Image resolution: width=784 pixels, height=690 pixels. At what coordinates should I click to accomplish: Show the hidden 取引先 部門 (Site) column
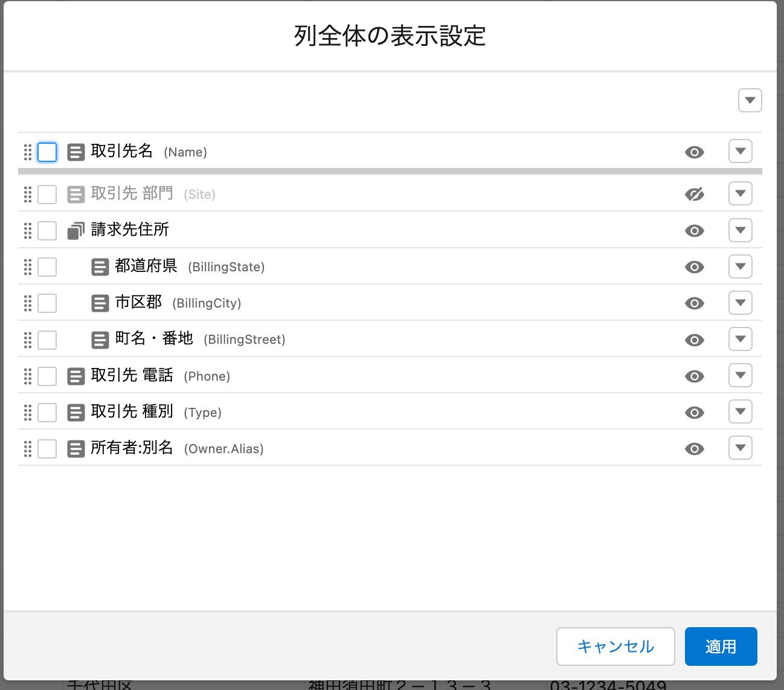click(x=695, y=195)
